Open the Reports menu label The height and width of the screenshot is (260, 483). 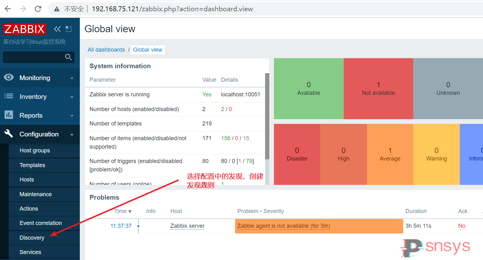point(31,115)
